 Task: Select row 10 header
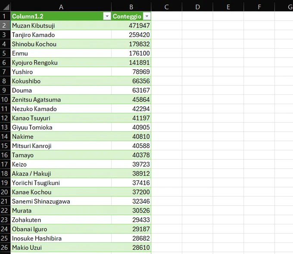pyautogui.click(x=5, y=99)
